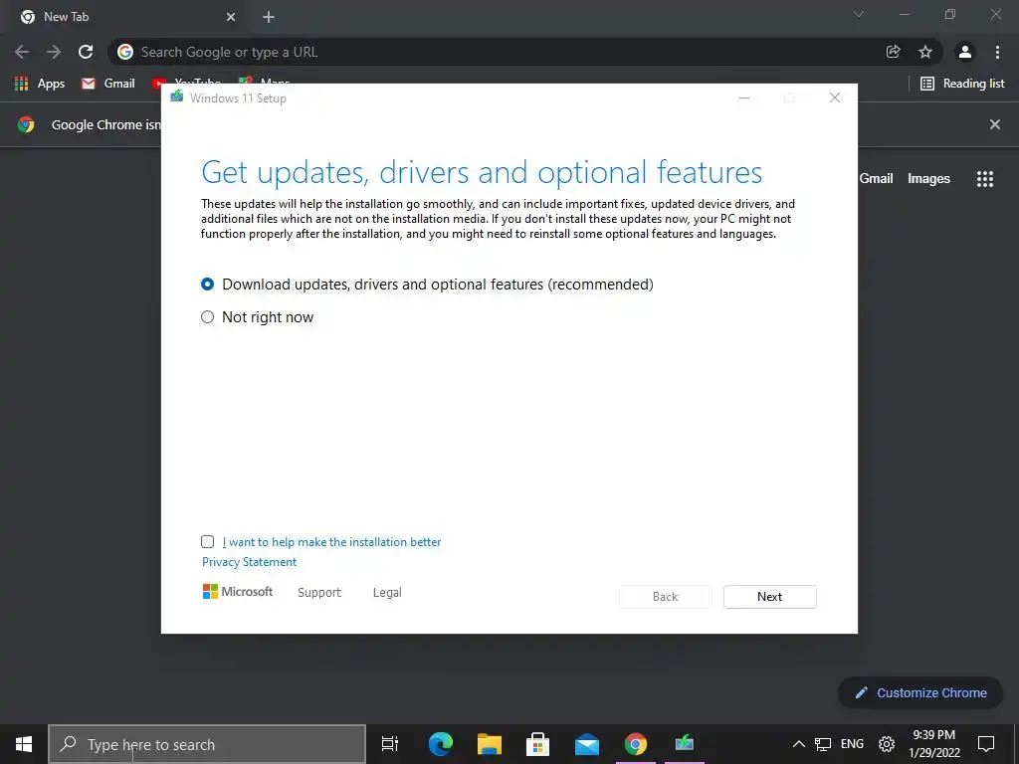Screen dimensions: 1019x764
Task: Open the Chrome profile avatar icon
Action: pyautogui.click(x=965, y=52)
